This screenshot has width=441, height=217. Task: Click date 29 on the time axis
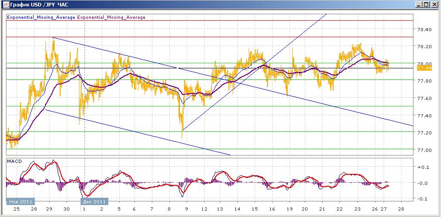pyautogui.click(x=49, y=209)
